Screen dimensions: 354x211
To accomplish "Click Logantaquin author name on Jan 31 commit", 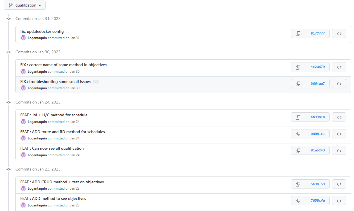I will tap(37, 38).
